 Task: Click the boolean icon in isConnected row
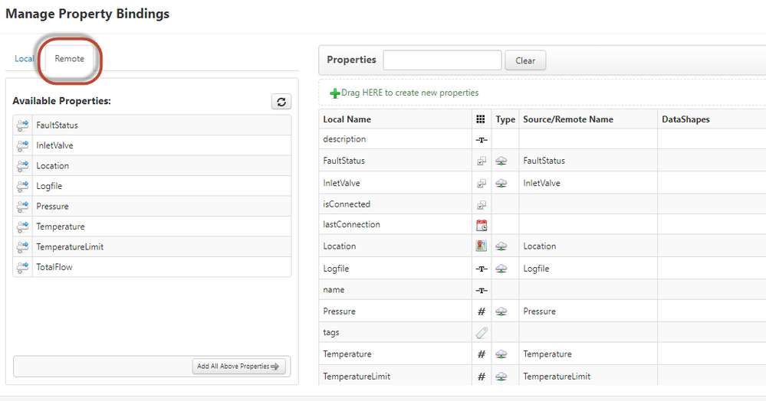tap(482, 205)
